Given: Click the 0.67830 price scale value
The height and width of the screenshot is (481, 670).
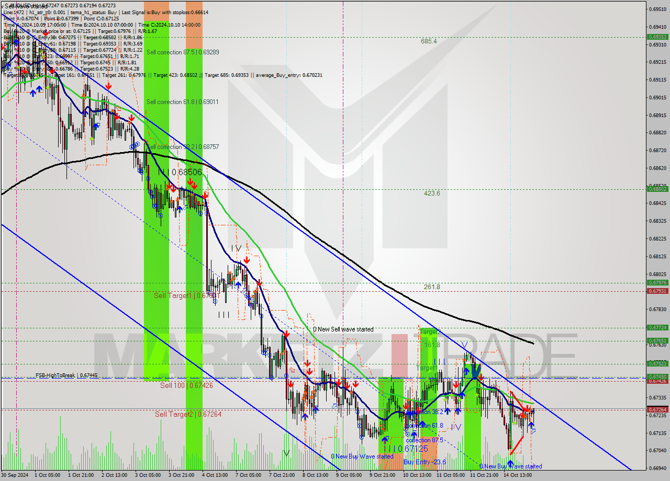Looking at the screenshot, I should point(657,309).
